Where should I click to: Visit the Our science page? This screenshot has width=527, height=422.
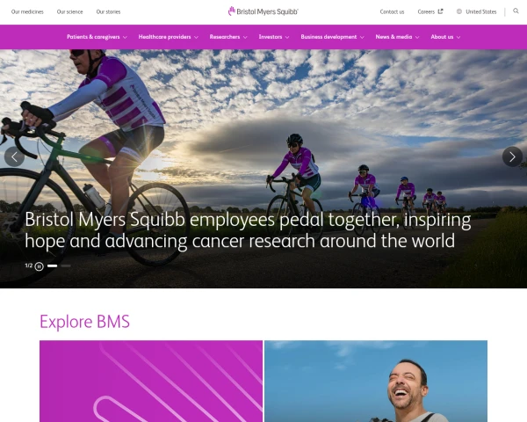coord(69,11)
